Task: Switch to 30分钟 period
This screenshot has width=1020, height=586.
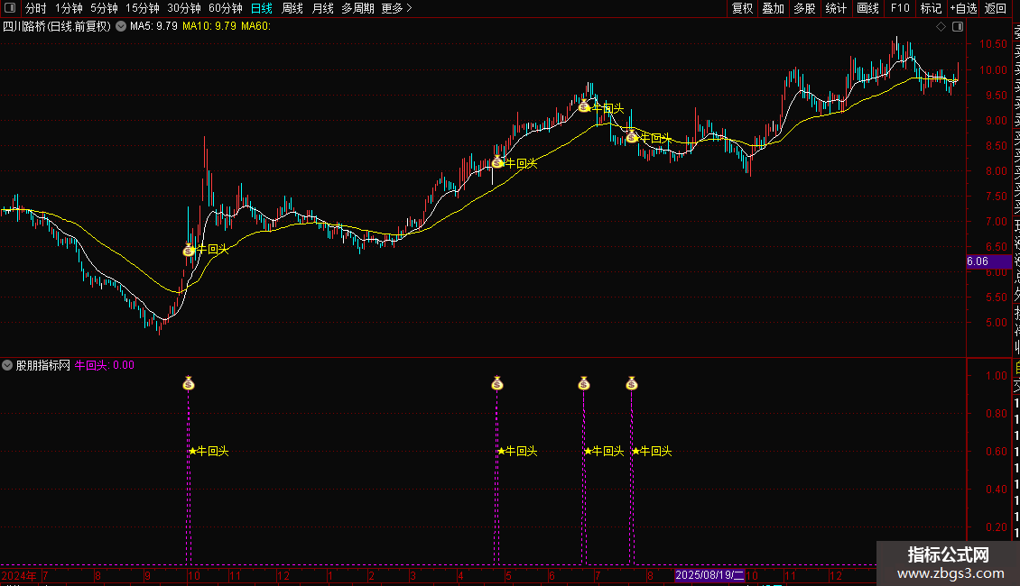Action: point(184,8)
